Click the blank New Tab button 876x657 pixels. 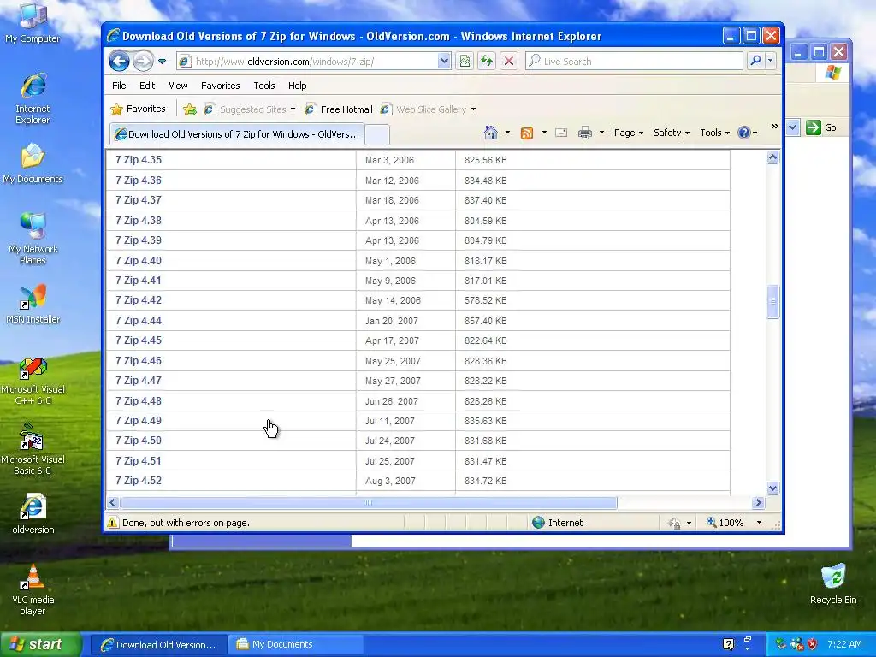click(377, 134)
